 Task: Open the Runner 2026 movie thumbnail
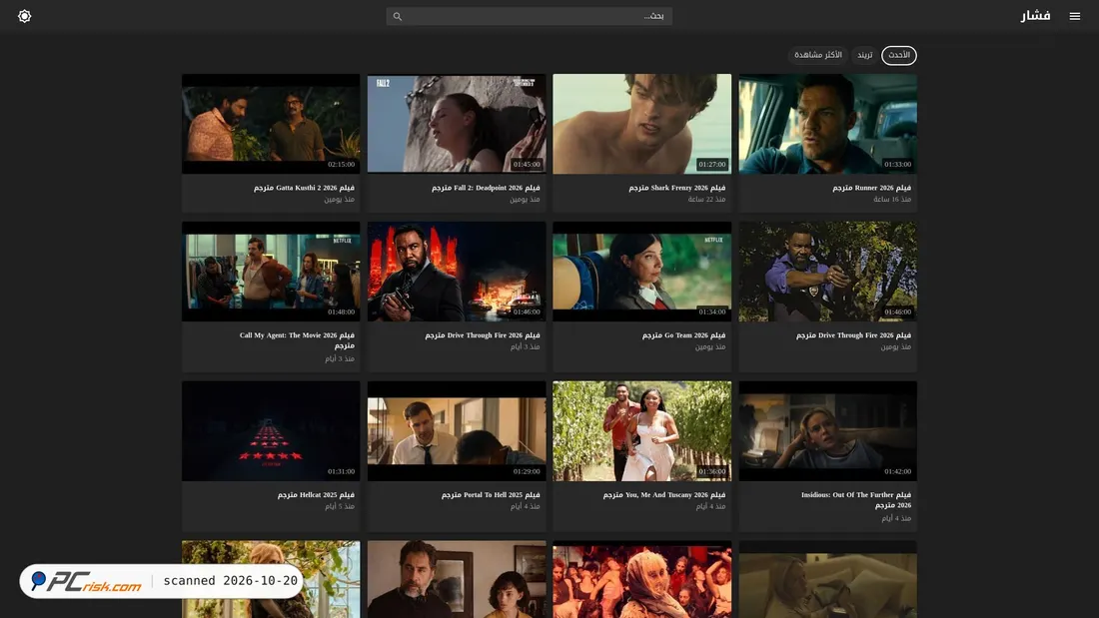pos(828,124)
